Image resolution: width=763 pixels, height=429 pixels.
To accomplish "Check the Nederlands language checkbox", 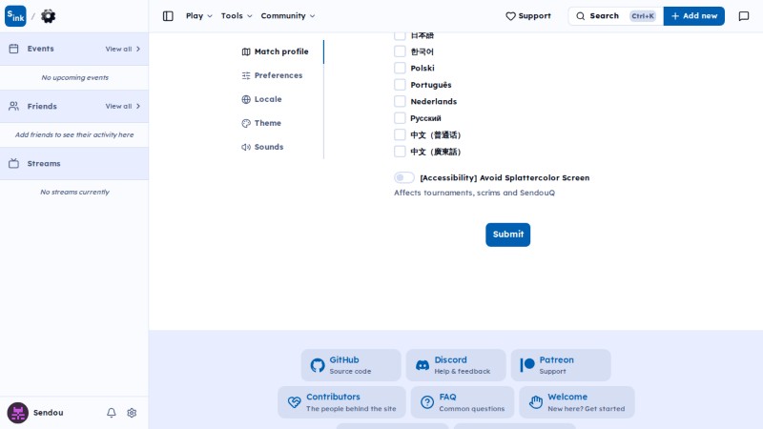I will (x=400, y=101).
